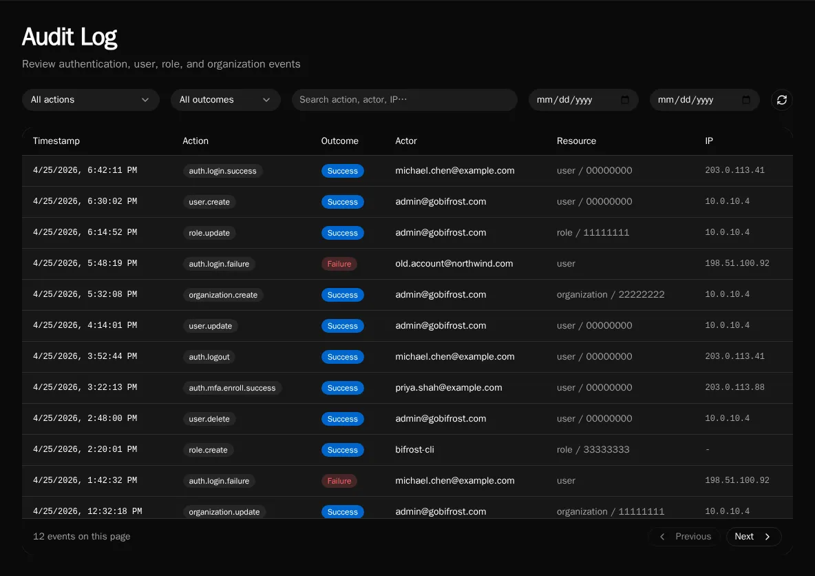This screenshot has width=815, height=576.
Task: Click timestamp 4/25/2026, 6:14:52 PM
Action: click(x=85, y=232)
